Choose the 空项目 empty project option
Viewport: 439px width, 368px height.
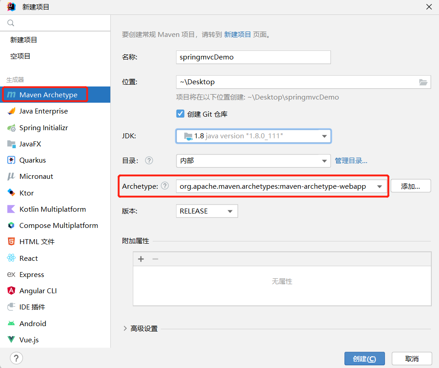click(20, 56)
